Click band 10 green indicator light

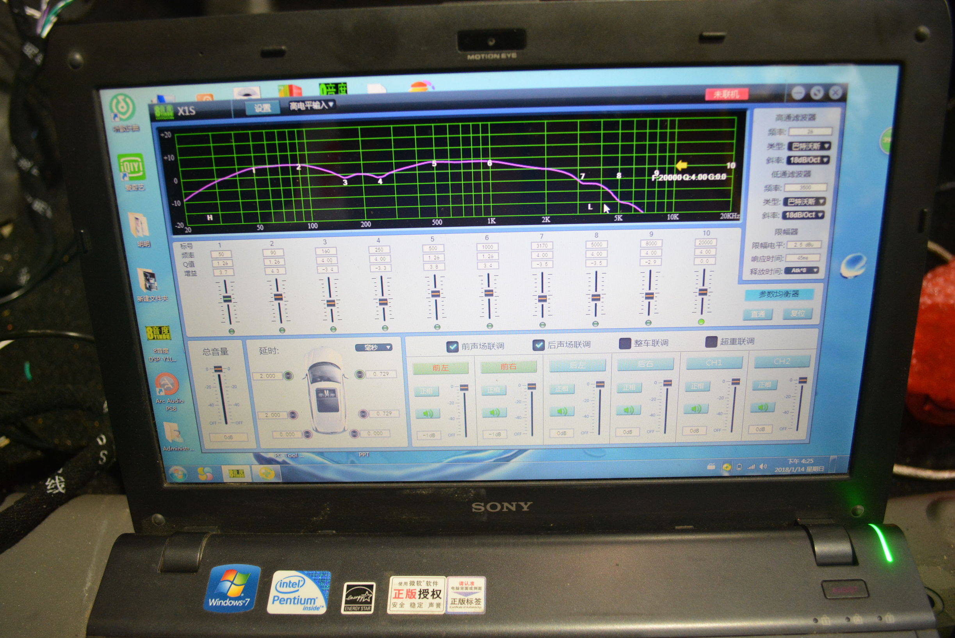click(701, 322)
